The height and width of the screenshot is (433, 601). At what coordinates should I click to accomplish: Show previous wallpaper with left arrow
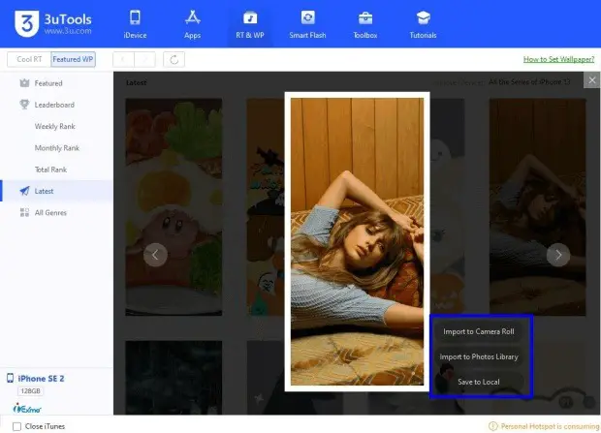coord(155,255)
